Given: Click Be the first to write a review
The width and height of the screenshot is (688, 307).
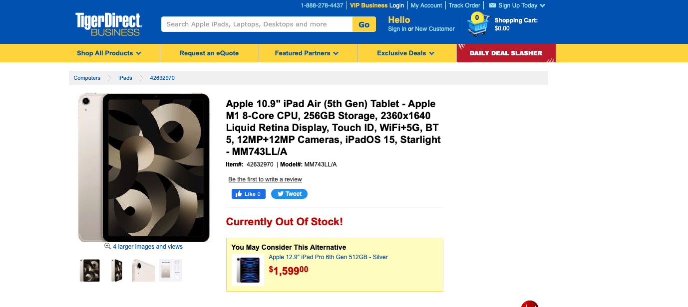Looking at the screenshot, I should coord(265,179).
